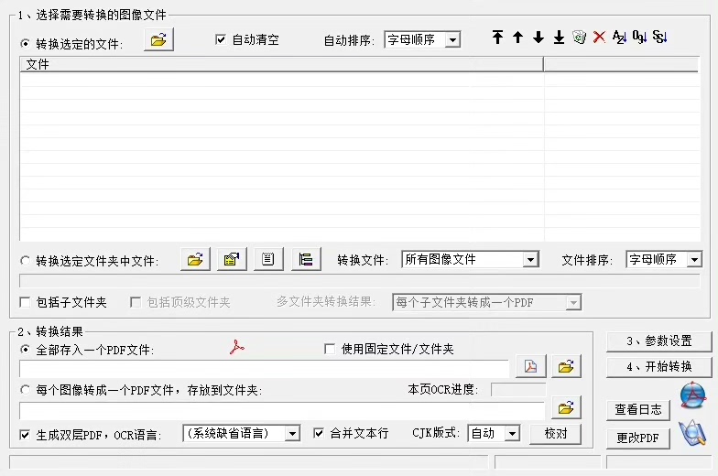Click the red Acrobat PDF icon
The width and height of the screenshot is (718, 476).
pyautogui.click(x=236, y=348)
